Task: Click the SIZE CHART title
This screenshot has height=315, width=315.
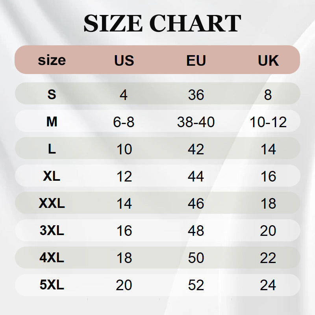Action: coord(162,24)
